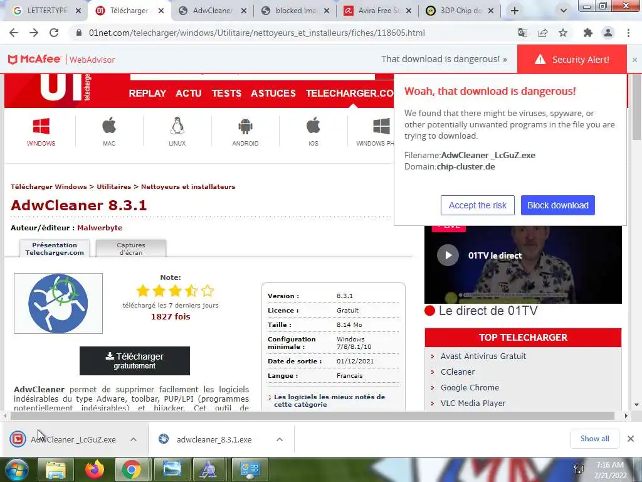Open Nettoyeurs et installateurs breadcrumb link
This screenshot has width=642, height=482.
188,187
